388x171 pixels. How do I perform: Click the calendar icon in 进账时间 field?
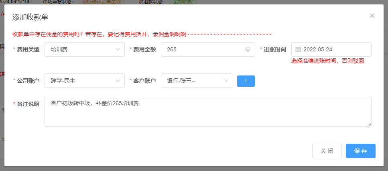pos(298,49)
